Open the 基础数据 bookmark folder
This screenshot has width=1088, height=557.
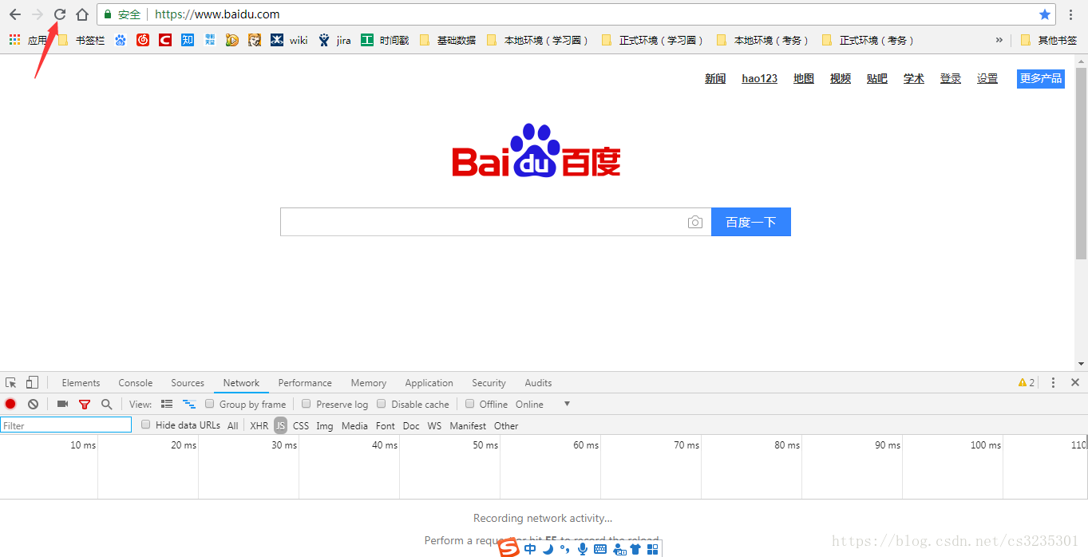coord(447,40)
